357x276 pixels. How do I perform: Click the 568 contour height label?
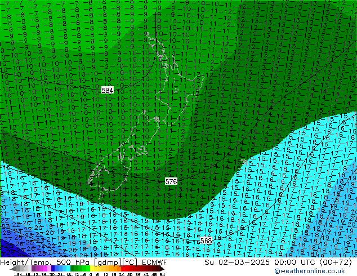(206, 241)
